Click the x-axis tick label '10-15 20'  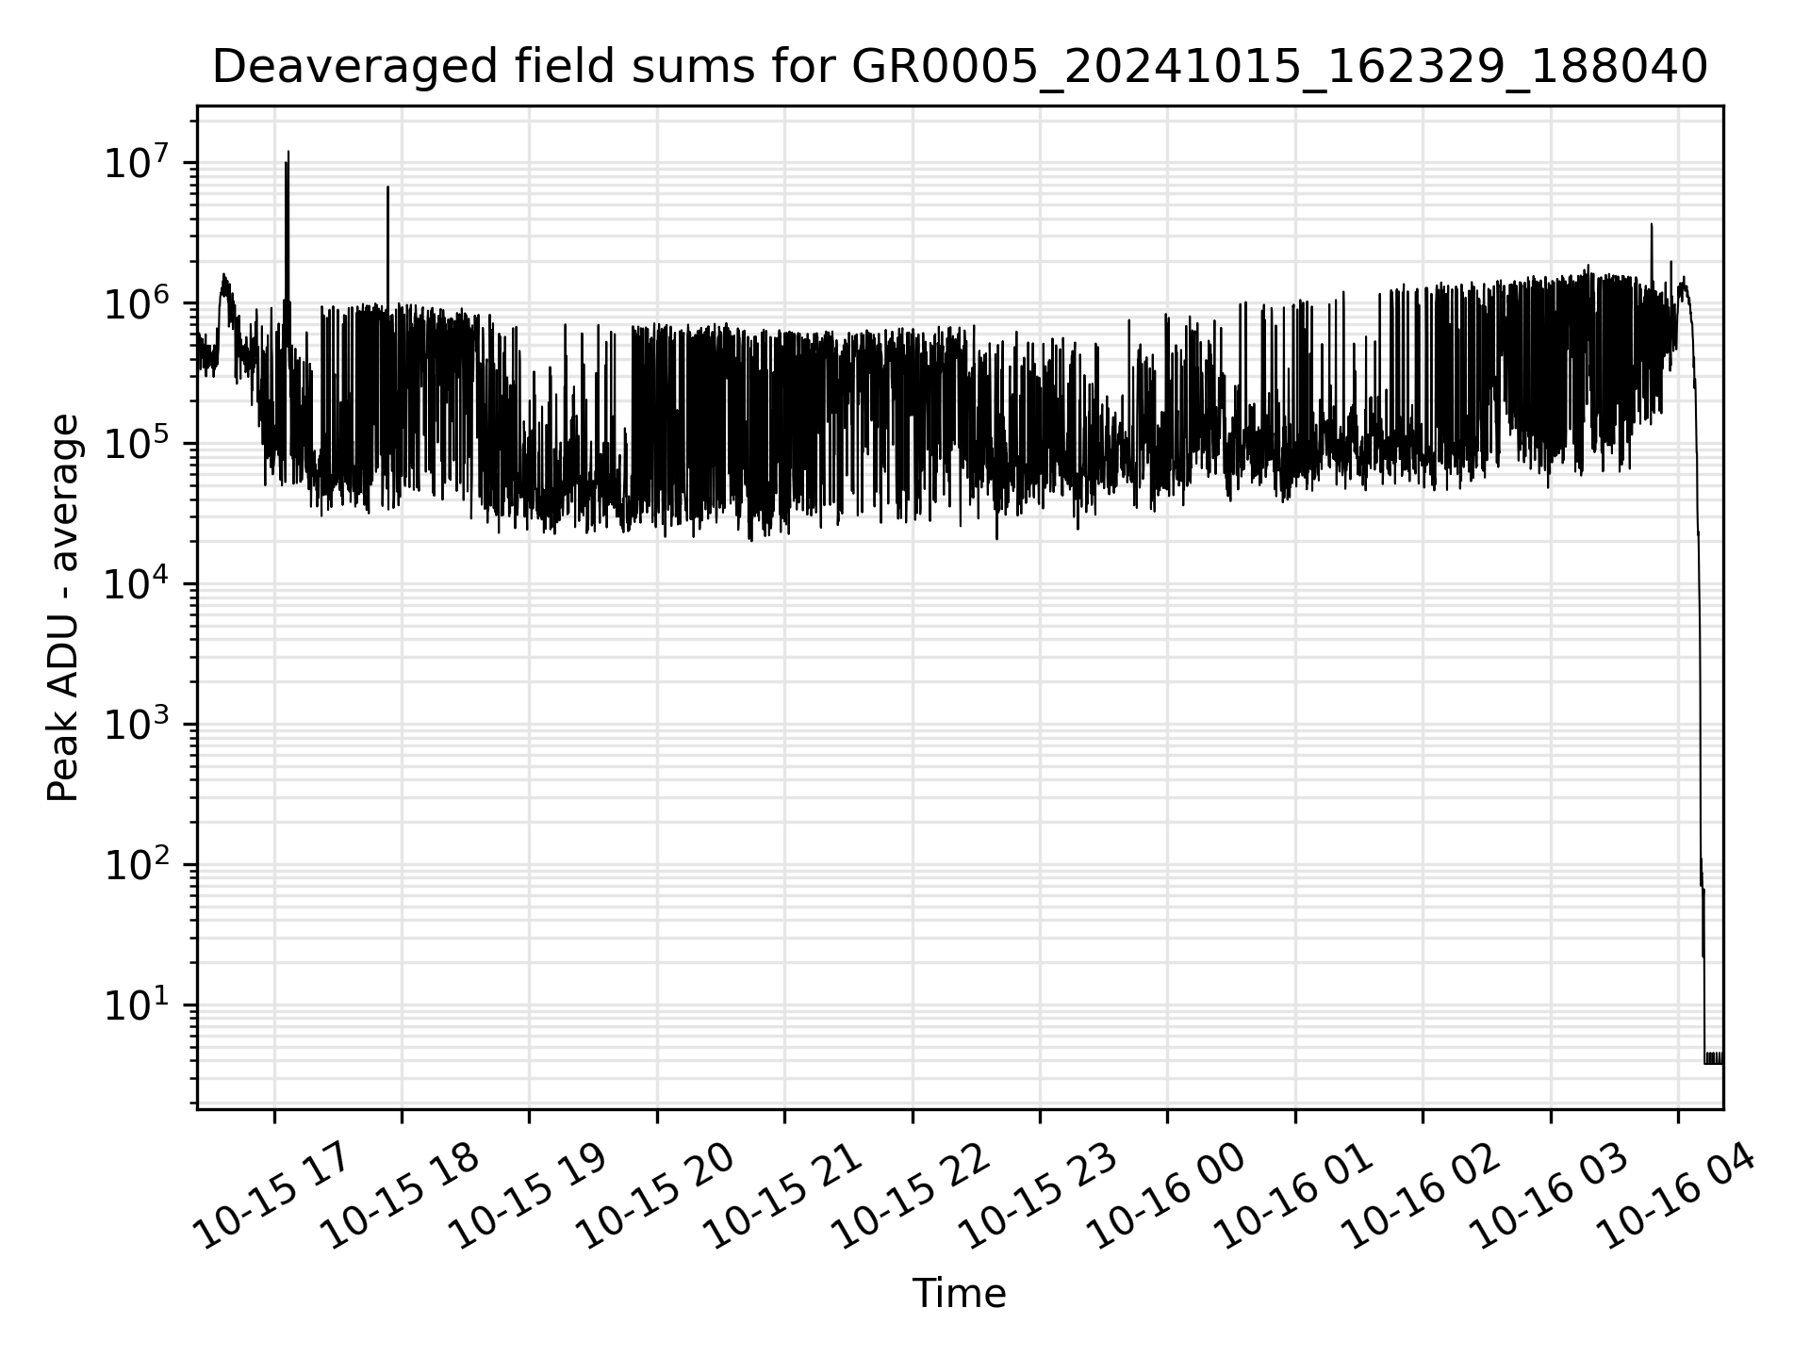click(654, 1197)
